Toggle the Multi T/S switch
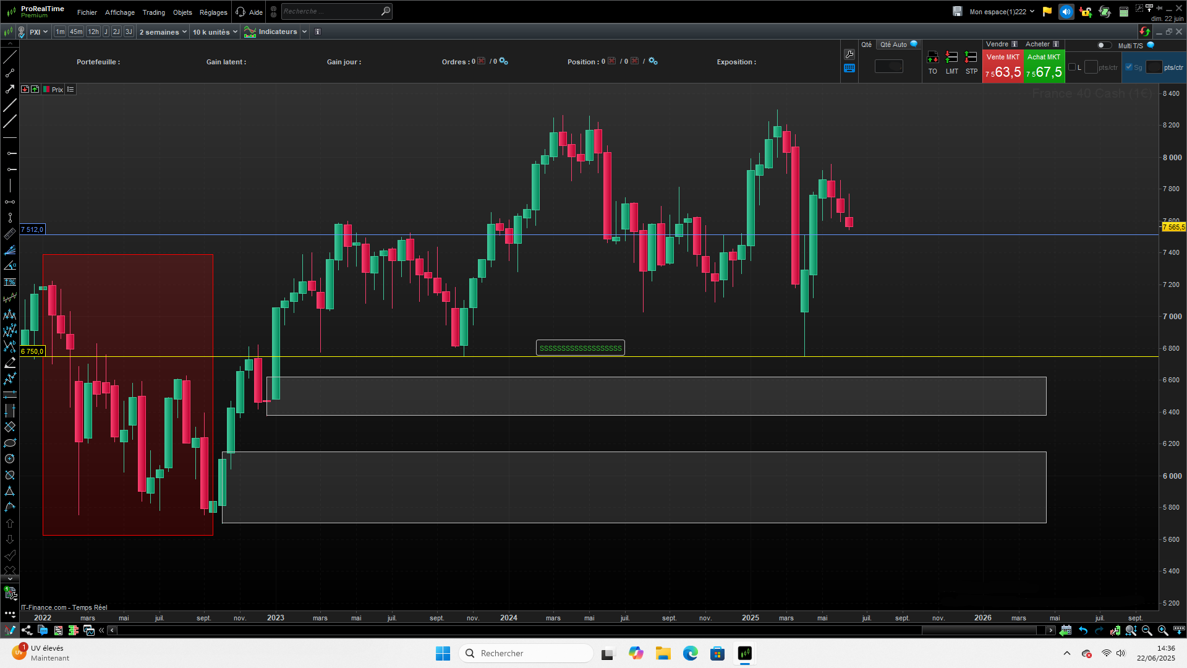Image resolution: width=1187 pixels, height=668 pixels. point(1104,45)
